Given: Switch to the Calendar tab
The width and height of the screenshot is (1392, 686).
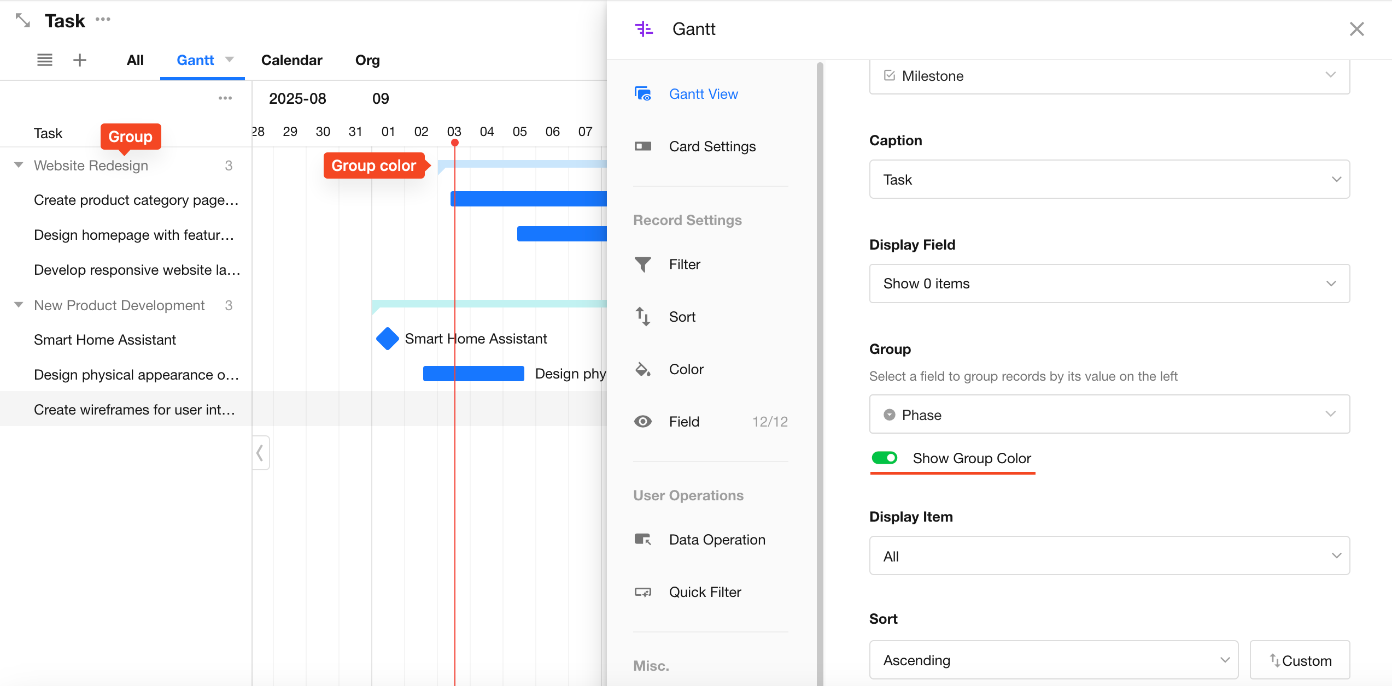Looking at the screenshot, I should point(291,60).
